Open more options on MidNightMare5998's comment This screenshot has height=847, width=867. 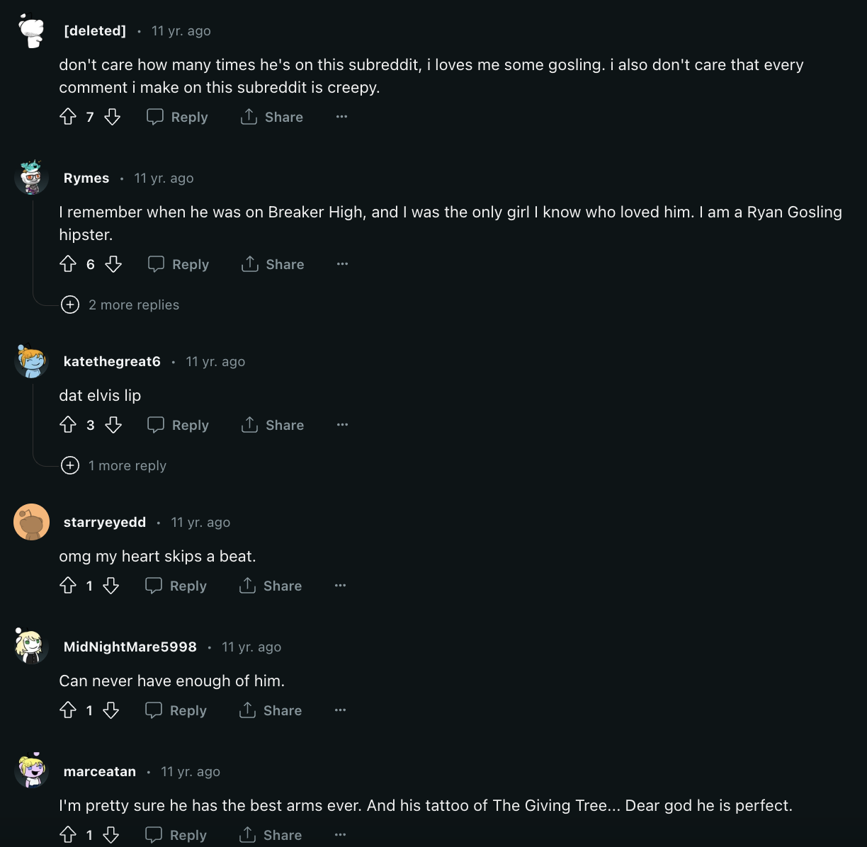pos(340,710)
